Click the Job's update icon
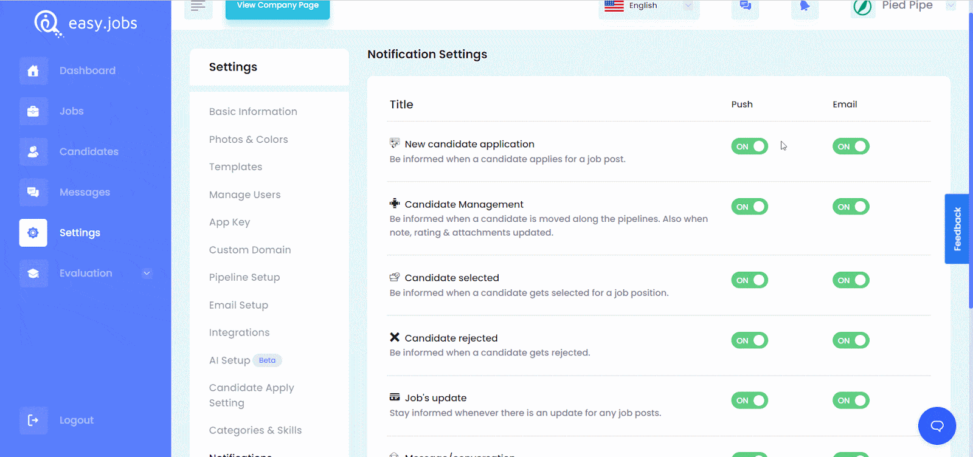Image resolution: width=973 pixels, height=457 pixels. 395,397
